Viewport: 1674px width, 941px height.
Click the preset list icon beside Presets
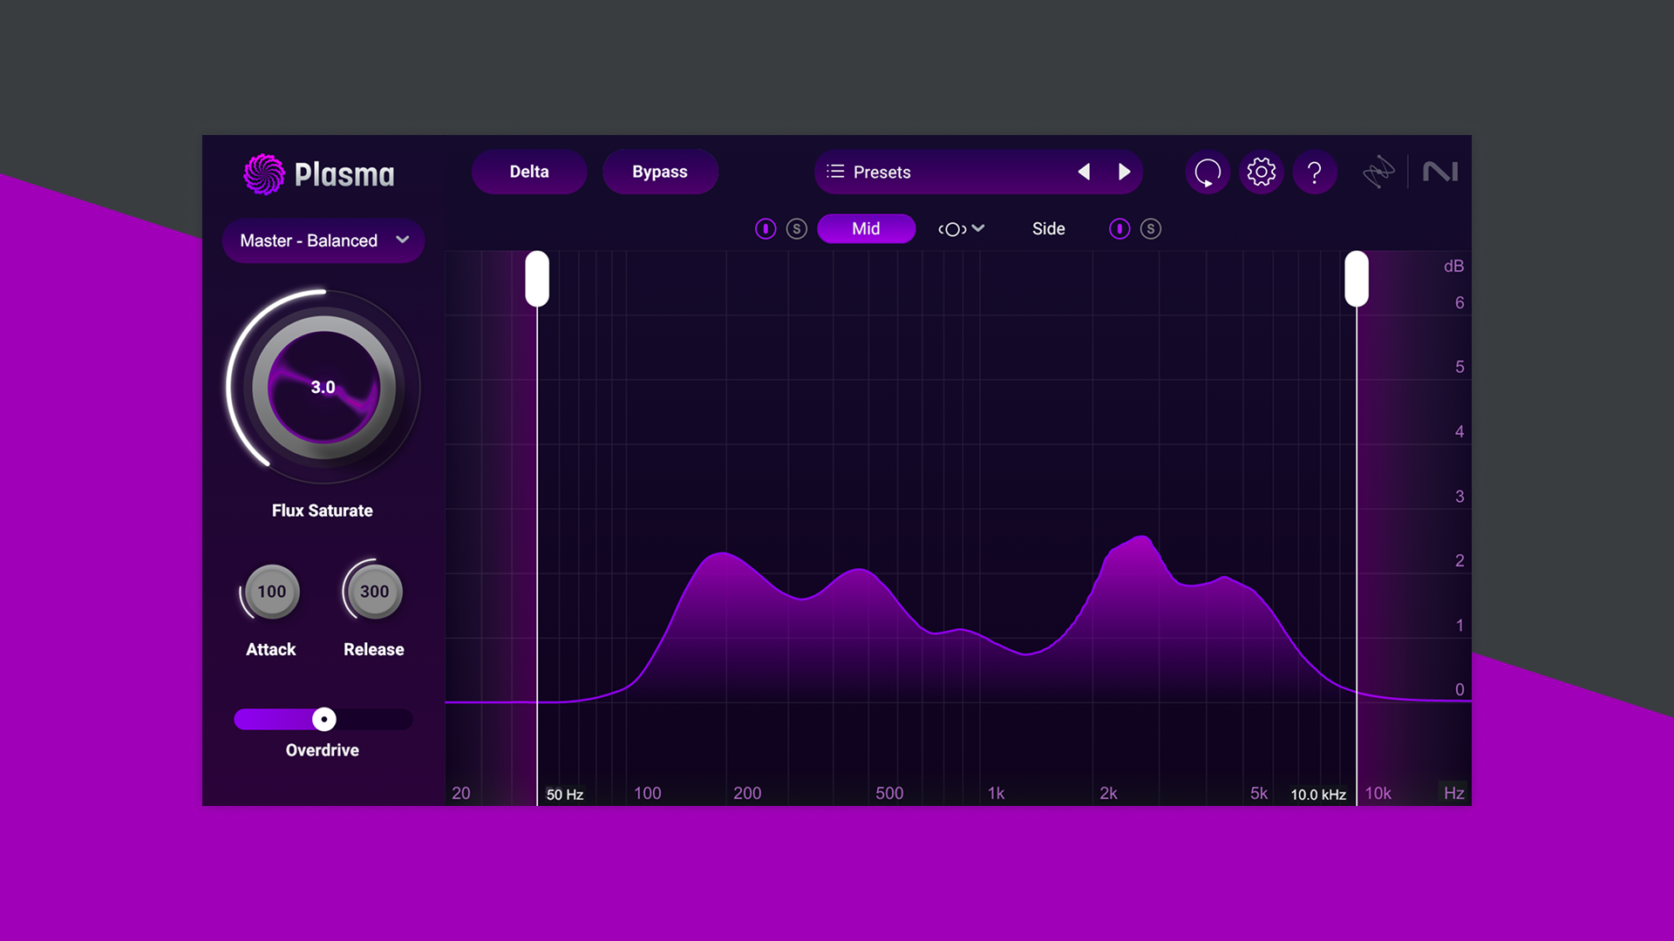834,172
